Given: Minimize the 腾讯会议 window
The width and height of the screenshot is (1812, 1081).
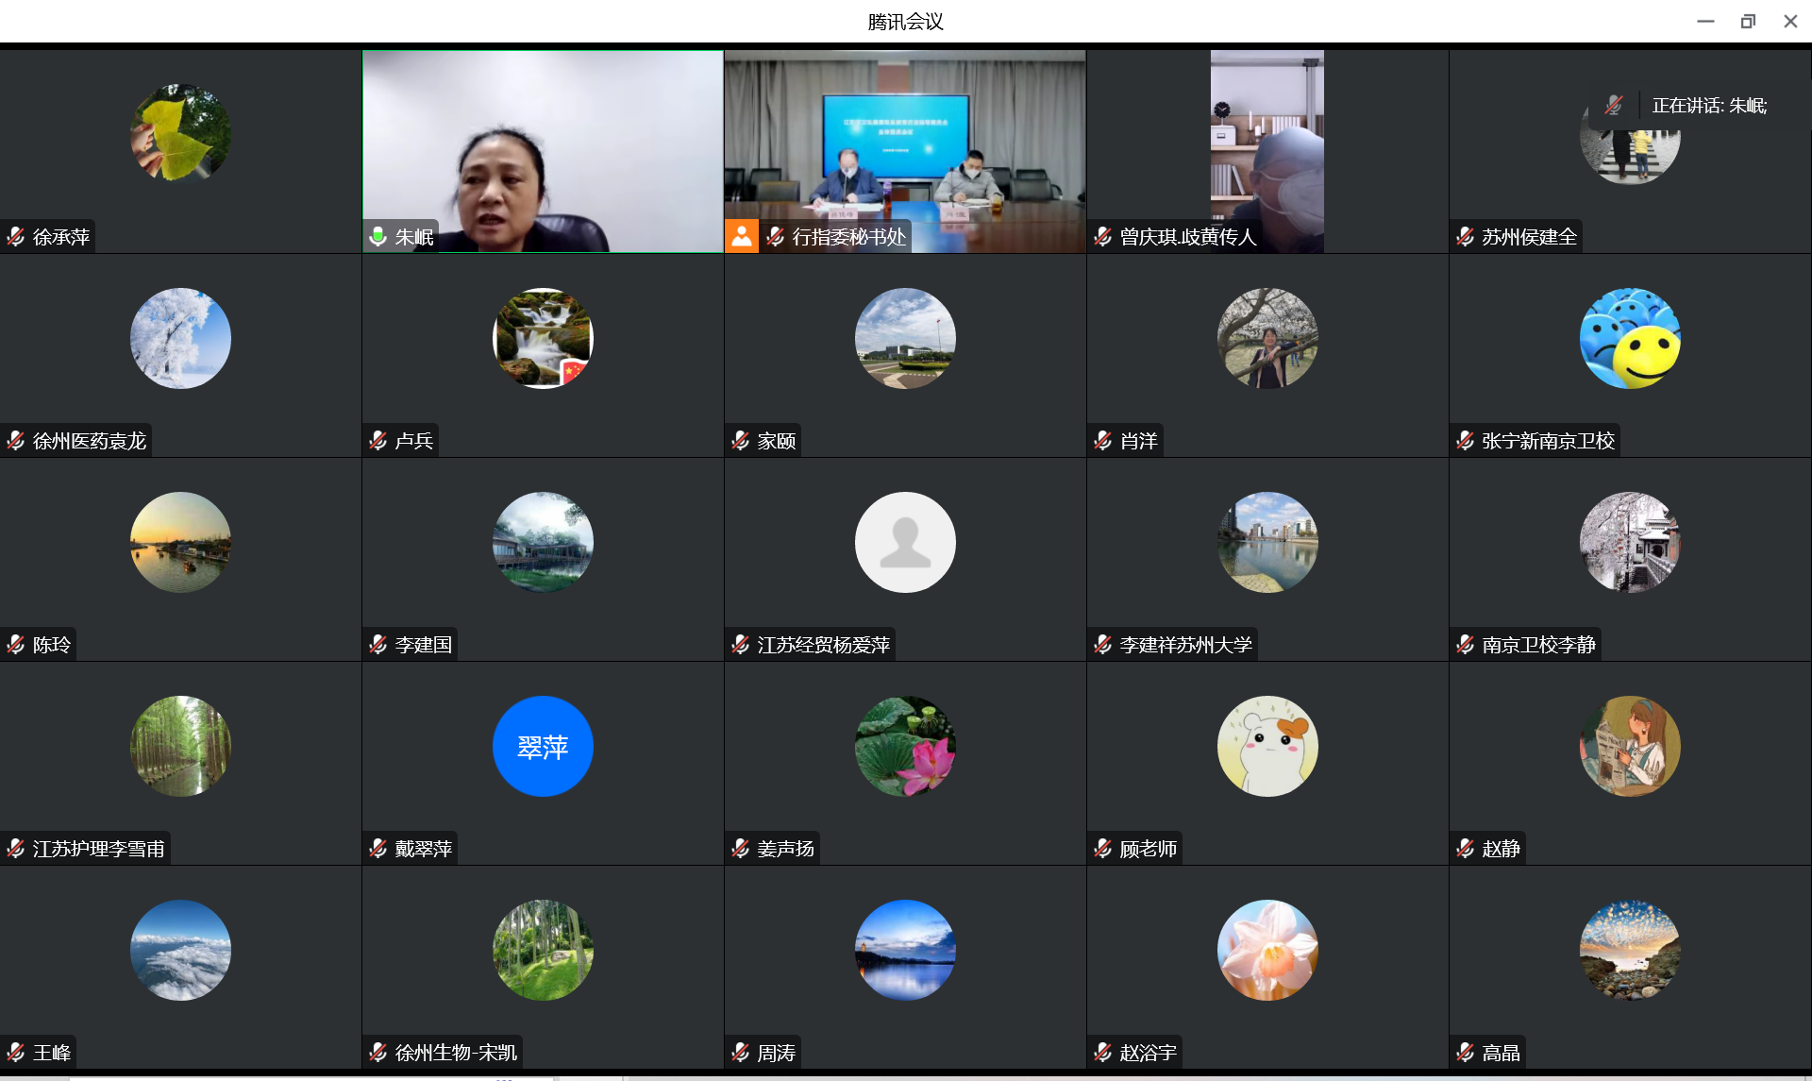Looking at the screenshot, I should (1705, 21).
